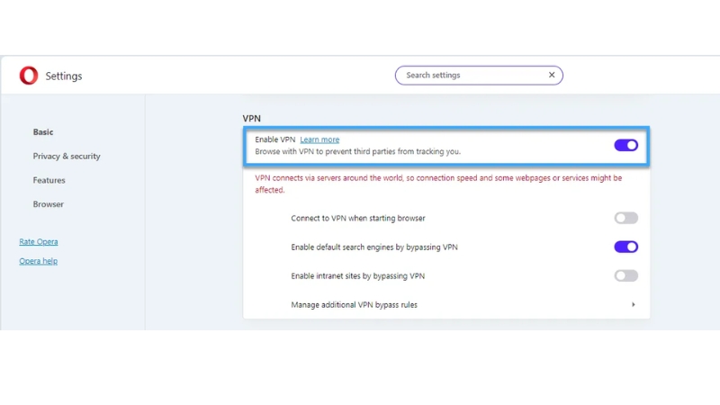The image size is (720, 405).
Task: Click the 'Browse with VPN' description text
Action: point(357,152)
